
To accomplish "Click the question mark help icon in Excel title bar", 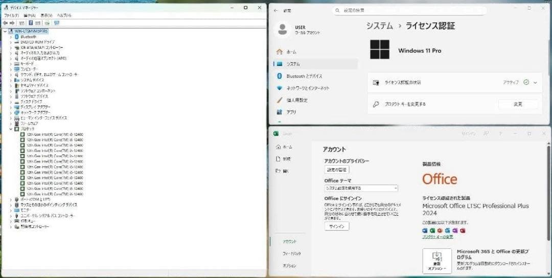I will click(500, 134).
